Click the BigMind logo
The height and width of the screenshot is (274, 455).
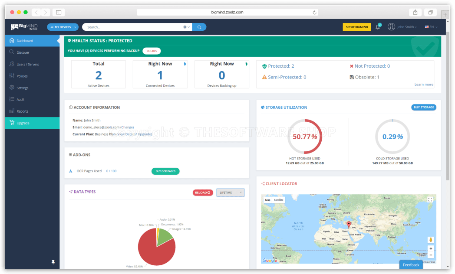(x=24, y=26)
